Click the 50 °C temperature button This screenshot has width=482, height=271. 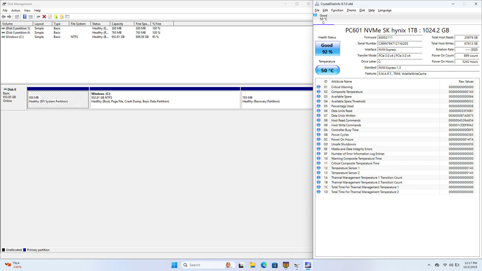tap(327, 70)
